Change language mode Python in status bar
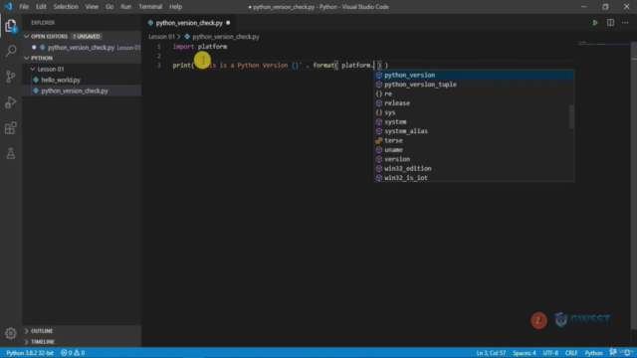 (593, 353)
